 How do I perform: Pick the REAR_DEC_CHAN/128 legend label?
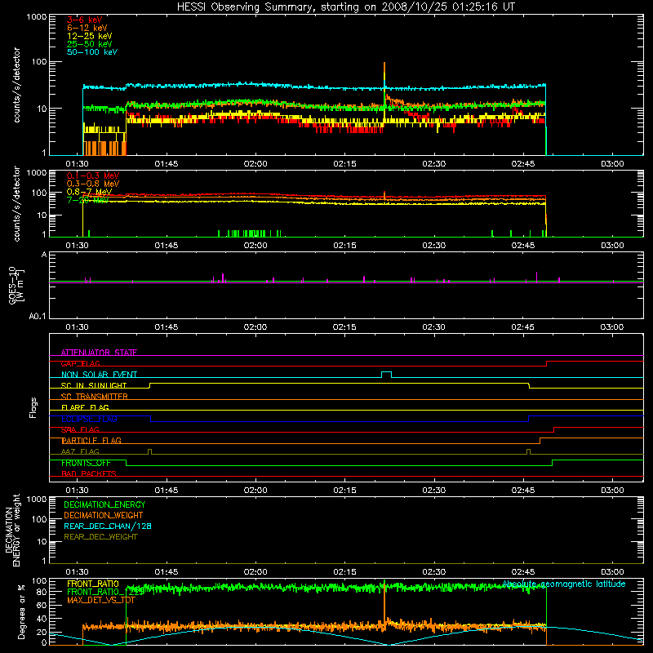108,526
